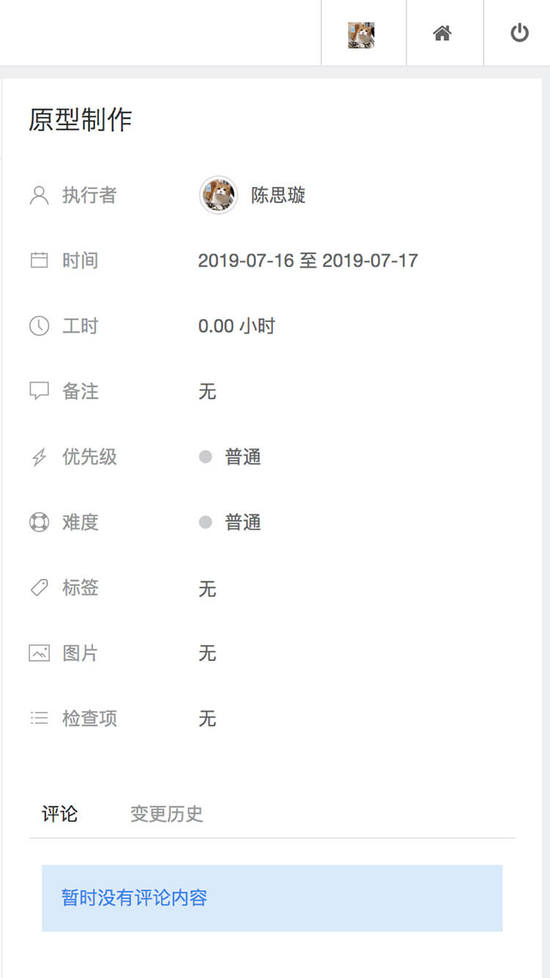Open the user avatar in top bar
Image resolution: width=550 pixels, height=978 pixels.
click(x=361, y=34)
